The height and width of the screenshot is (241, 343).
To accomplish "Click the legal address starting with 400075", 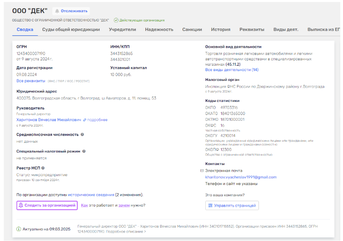I will (86, 98).
